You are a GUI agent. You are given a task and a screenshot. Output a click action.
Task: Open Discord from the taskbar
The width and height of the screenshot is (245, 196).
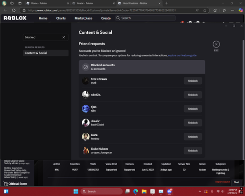point(170,192)
